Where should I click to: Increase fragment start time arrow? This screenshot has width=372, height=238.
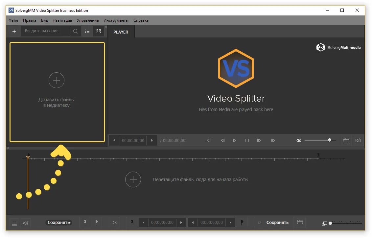[181, 223]
